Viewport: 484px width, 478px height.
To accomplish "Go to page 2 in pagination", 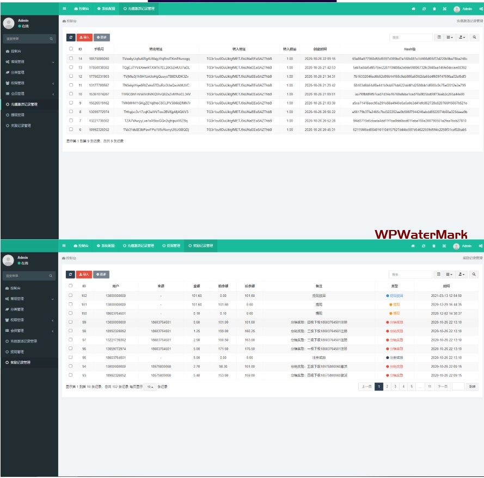I will point(387,387).
